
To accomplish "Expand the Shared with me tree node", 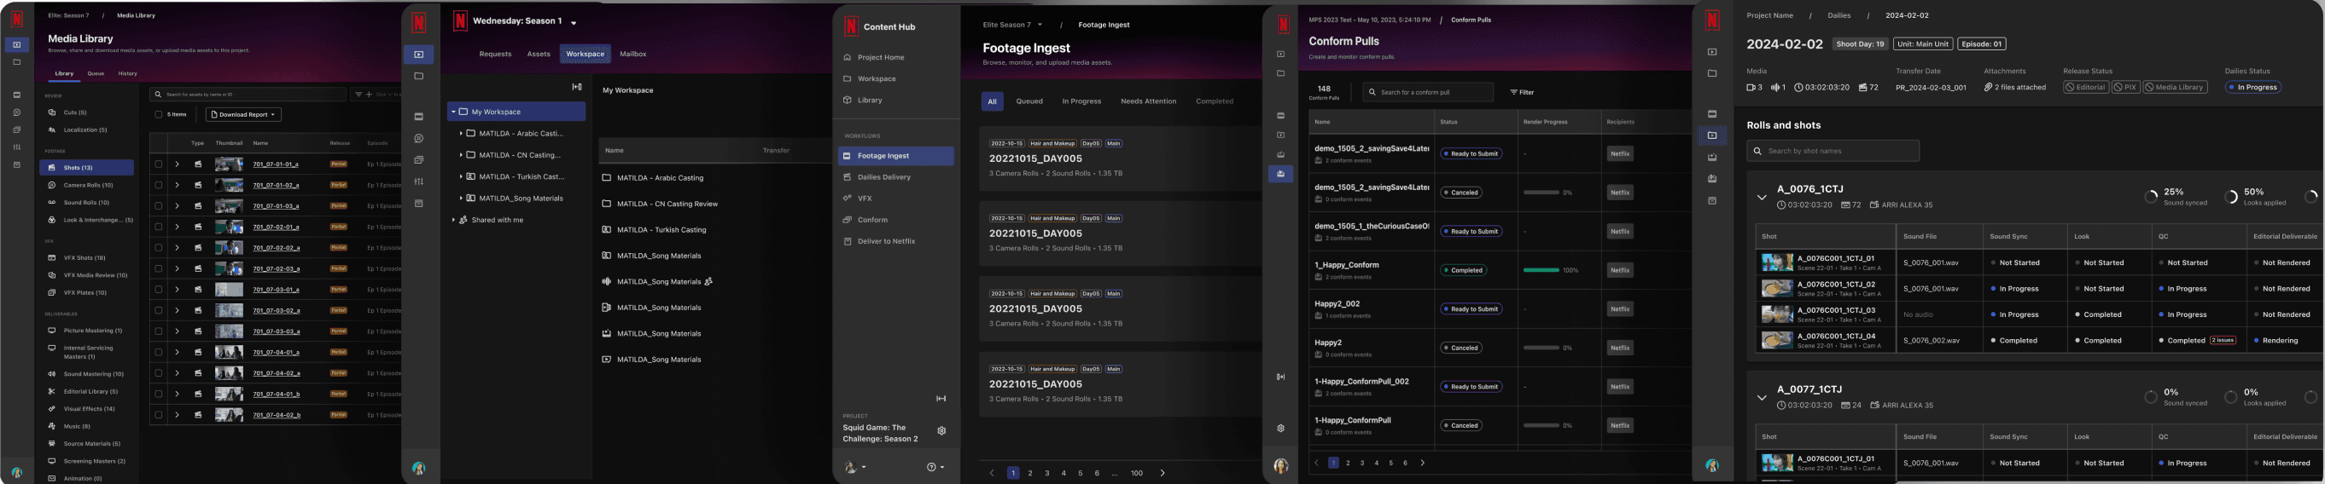I will tap(453, 220).
